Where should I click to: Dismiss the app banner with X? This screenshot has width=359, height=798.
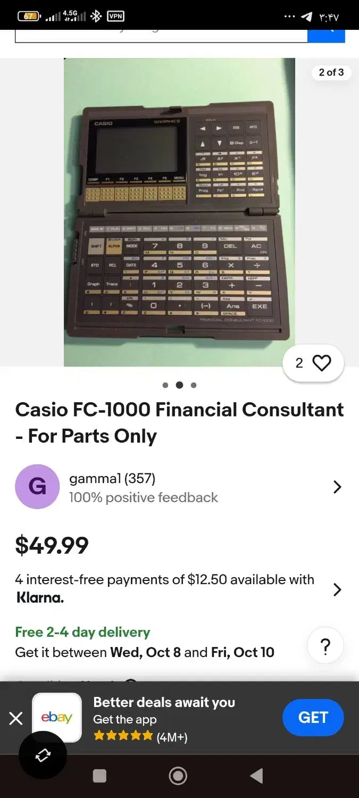pyautogui.click(x=16, y=719)
